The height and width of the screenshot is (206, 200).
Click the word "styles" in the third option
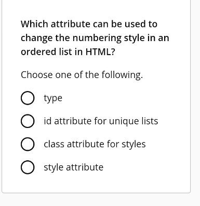(134, 145)
